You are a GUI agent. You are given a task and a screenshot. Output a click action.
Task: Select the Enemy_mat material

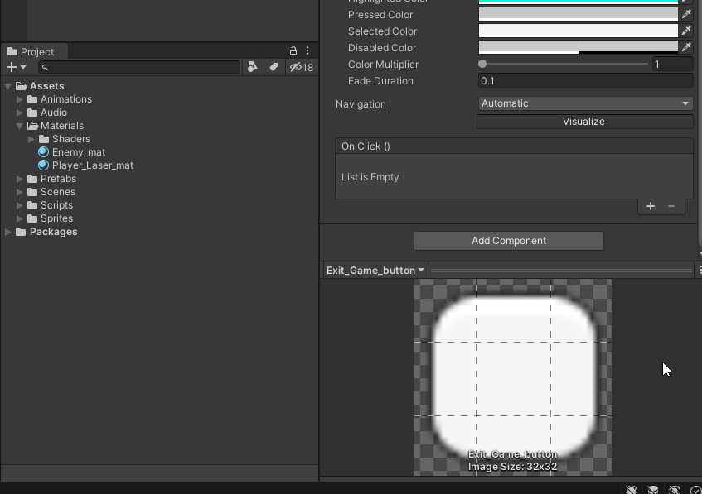click(79, 152)
